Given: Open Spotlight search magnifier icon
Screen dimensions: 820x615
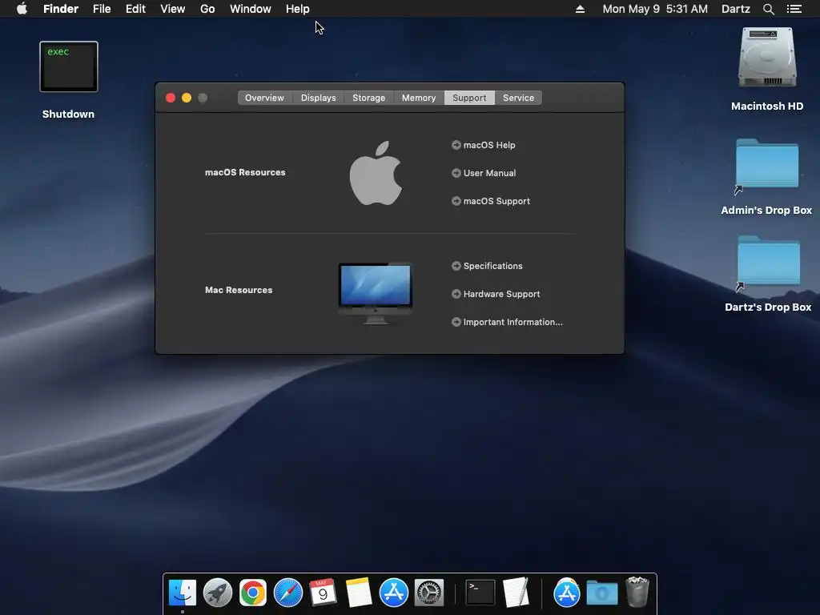Looking at the screenshot, I should (768, 9).
